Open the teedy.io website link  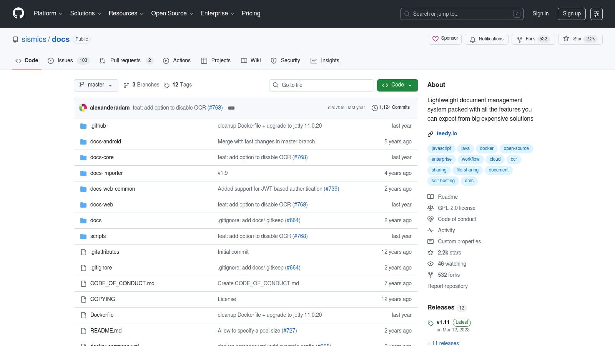coord(447,133)
